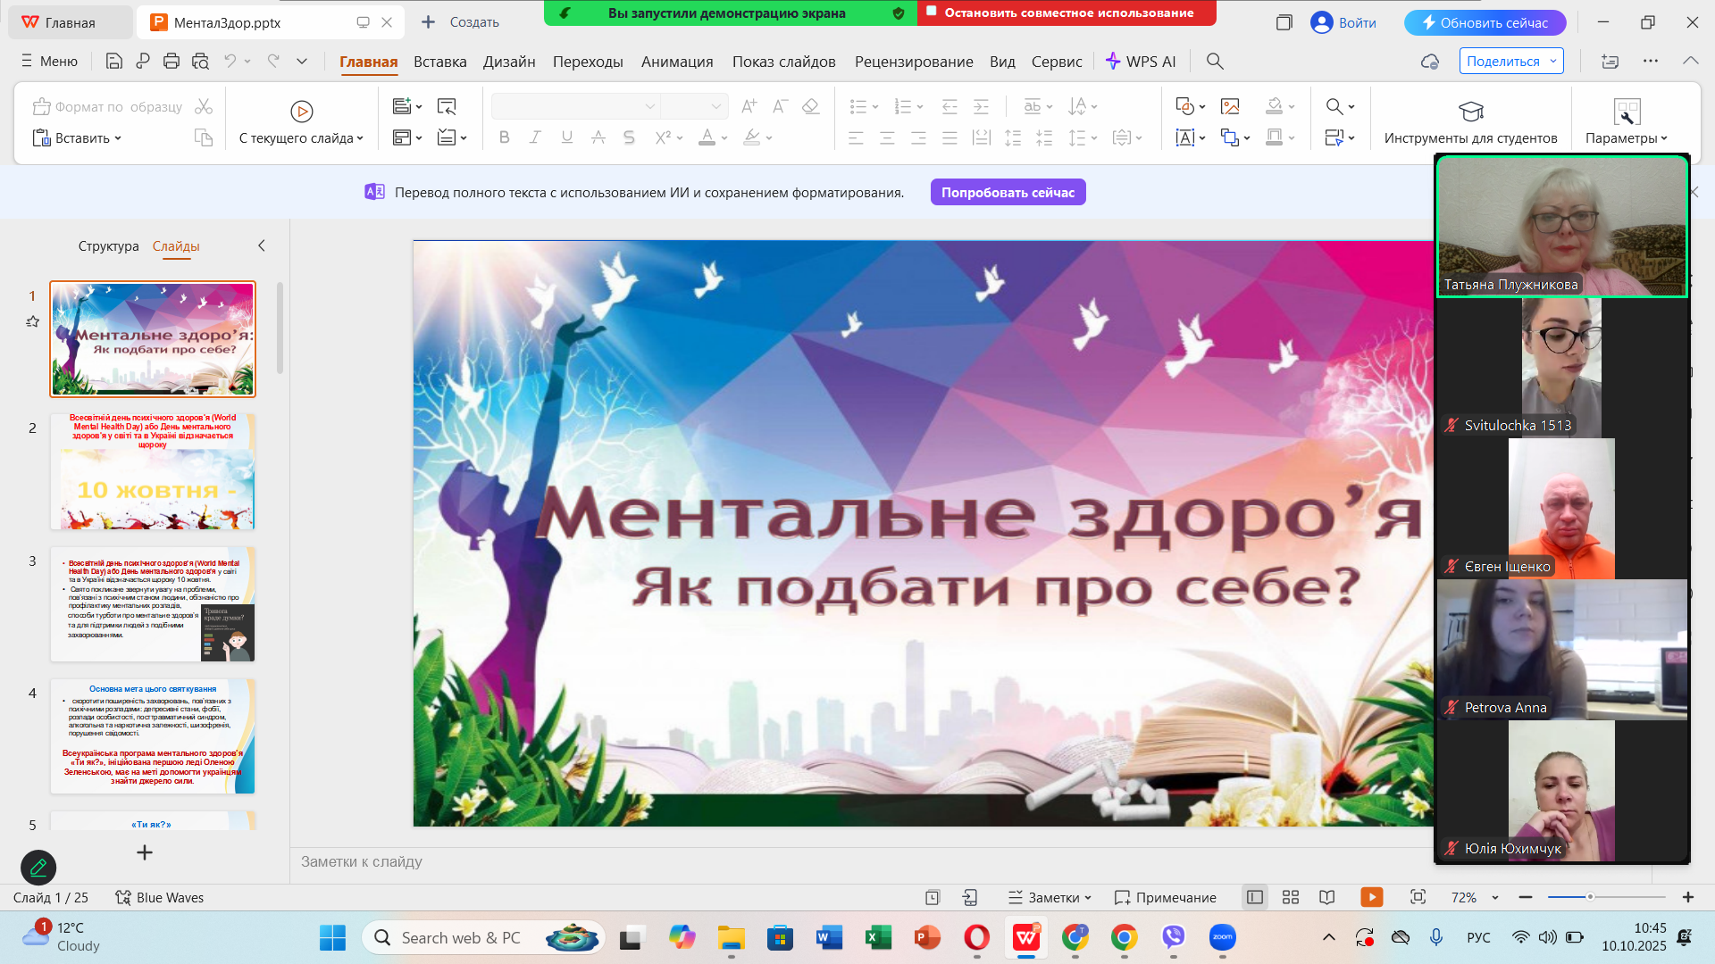
Task: Click Попробовать сейчас button
Action: (1008, 192)
